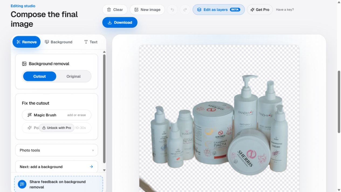Click the blue Download button

(120, 22)
